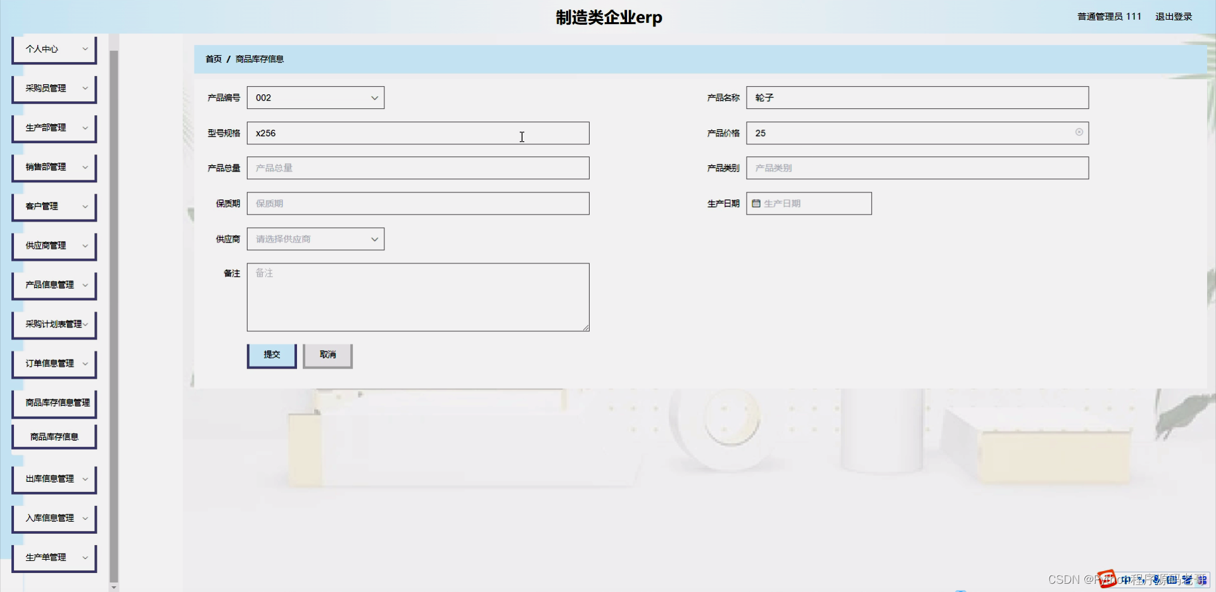Clear the 产品价格 field with the ⊗ icon
The width and height of the screenshot is (1216, 592).
[x=1079, y=132]
